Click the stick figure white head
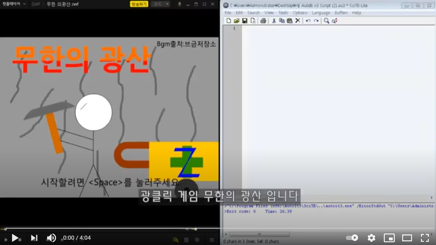This screenshot has width=436, height=245. (93, 112)
